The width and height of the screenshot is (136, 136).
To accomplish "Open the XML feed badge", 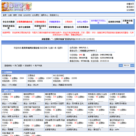I will (x=121, y=65).
